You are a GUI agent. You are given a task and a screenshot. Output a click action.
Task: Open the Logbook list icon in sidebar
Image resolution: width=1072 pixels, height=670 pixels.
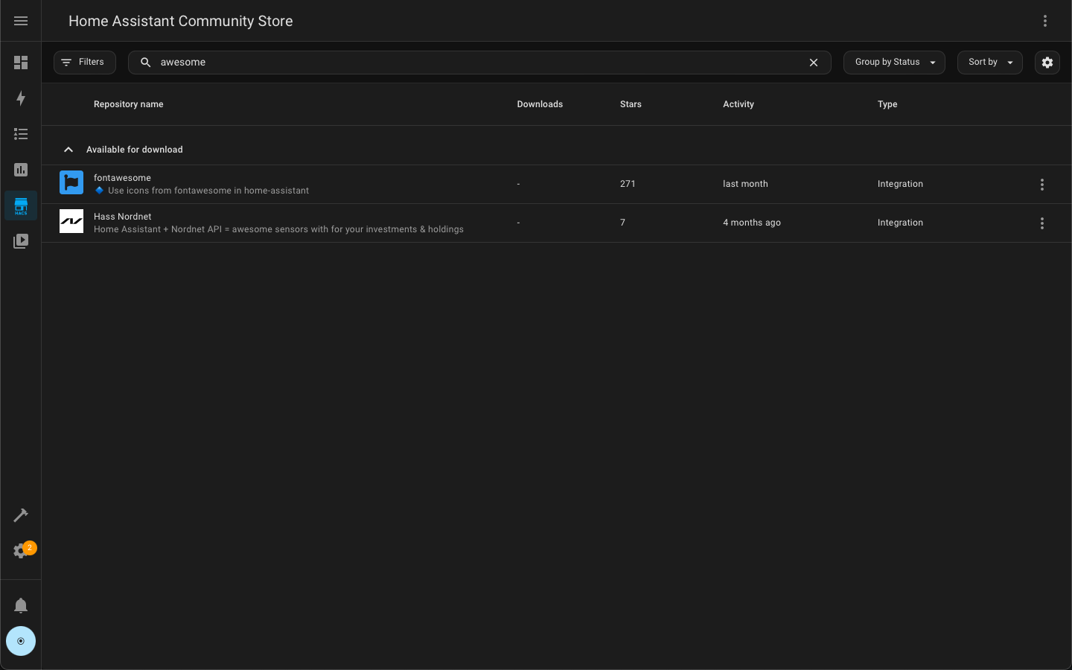coord(21,134)
